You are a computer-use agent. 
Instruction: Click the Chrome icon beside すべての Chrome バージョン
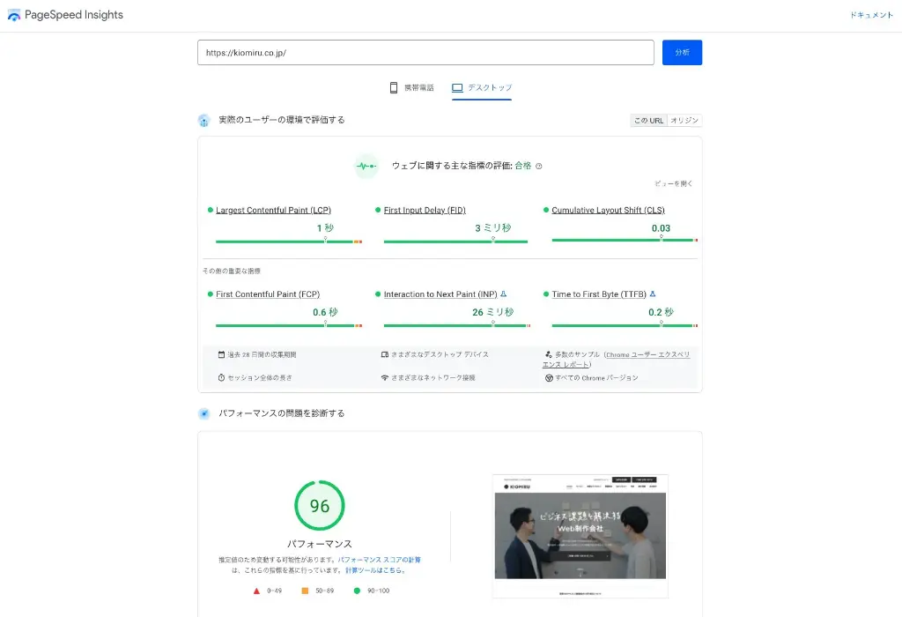550,377
